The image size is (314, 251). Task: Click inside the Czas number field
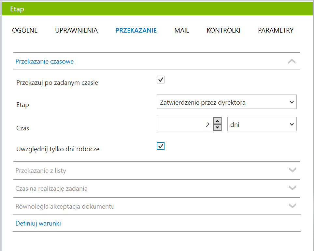click(185, 124)
